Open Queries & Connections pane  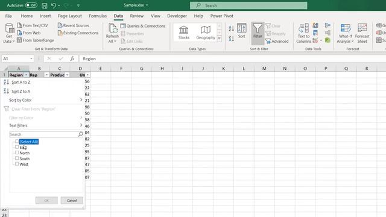coord(143,26)
